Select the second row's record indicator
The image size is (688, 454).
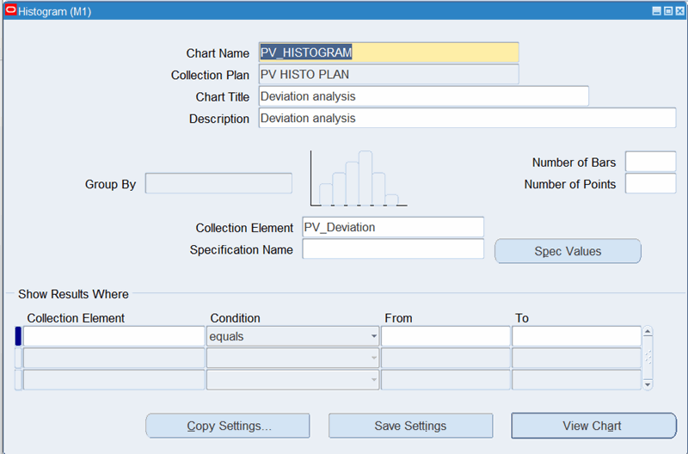pyautogui.click(x=18, y=358)
